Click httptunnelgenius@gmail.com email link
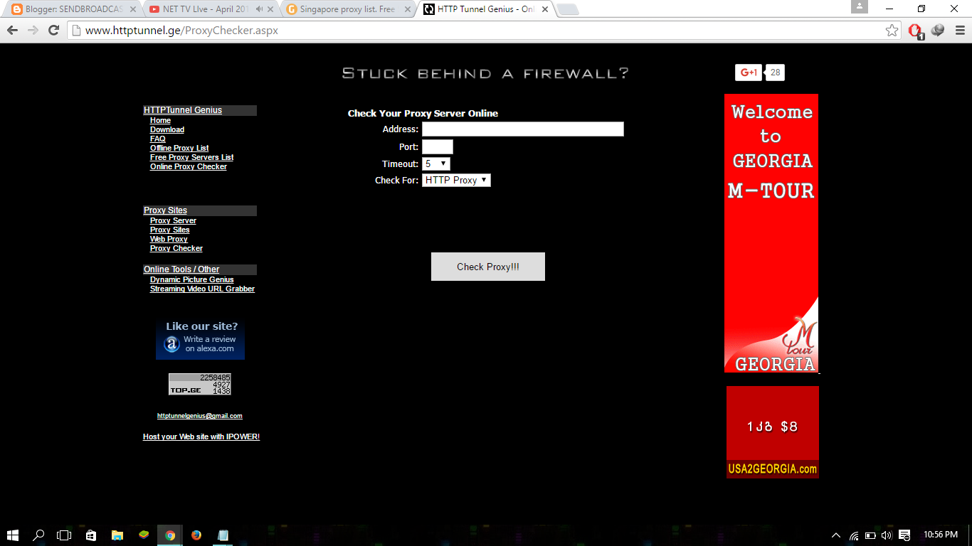This screenshot has height=546, width=972. 200,416
